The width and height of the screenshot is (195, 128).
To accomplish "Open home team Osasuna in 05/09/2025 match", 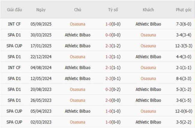I will 77,24.
